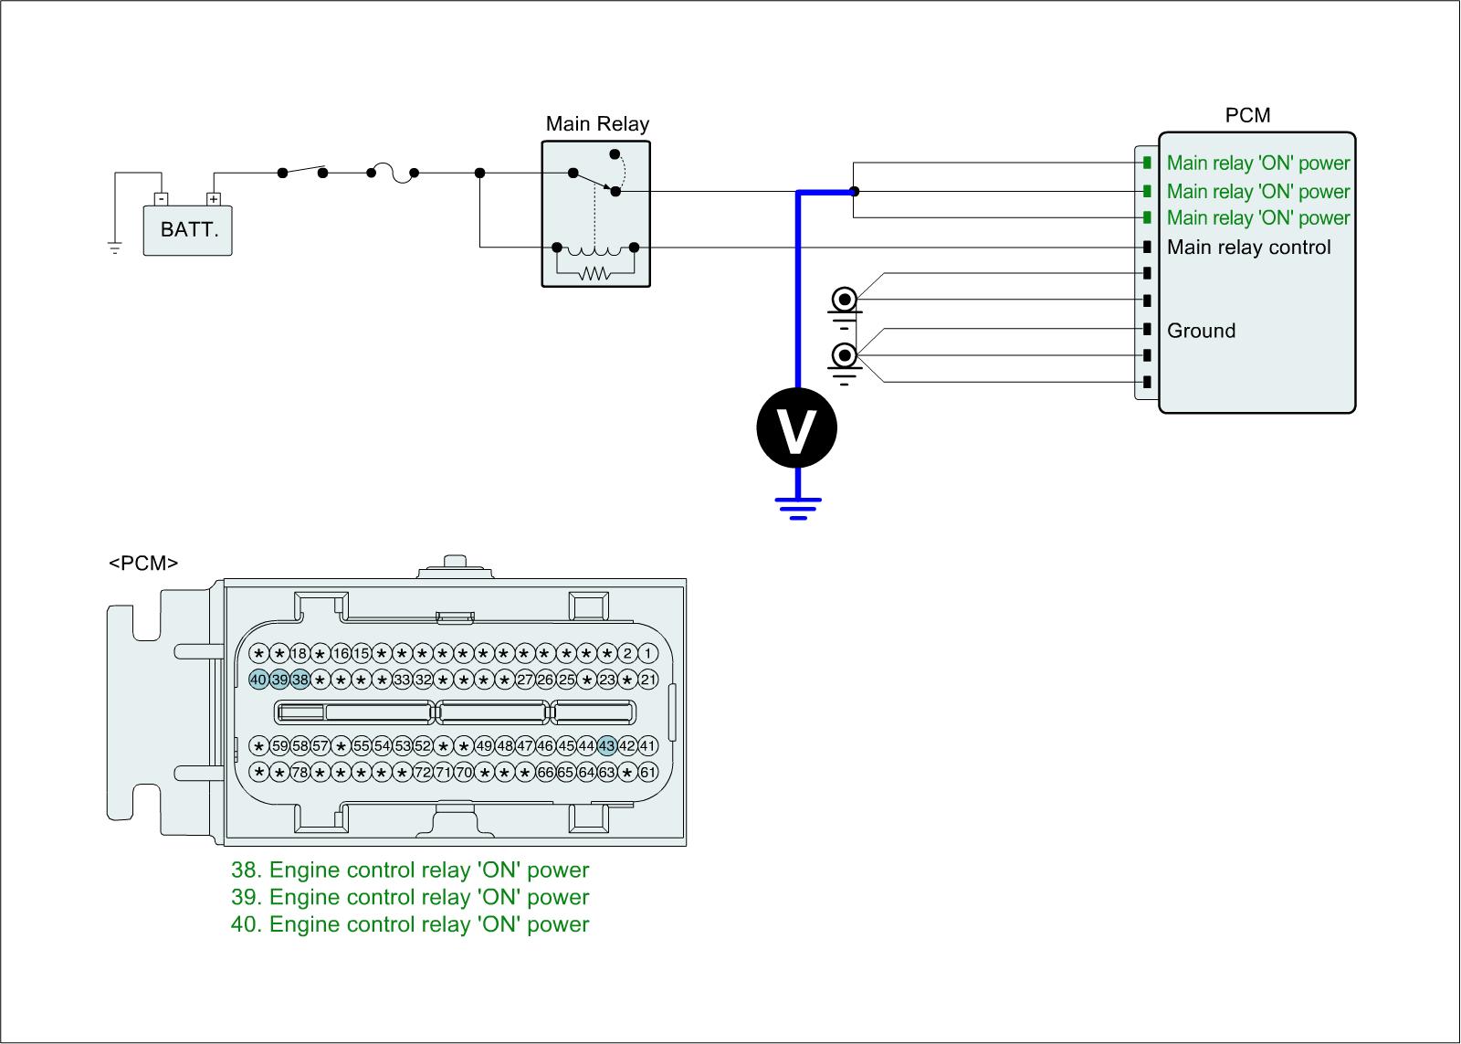Click pin 78 on the PCM connector
This screenshot has width=1461, height=1044.
(300, 773)
